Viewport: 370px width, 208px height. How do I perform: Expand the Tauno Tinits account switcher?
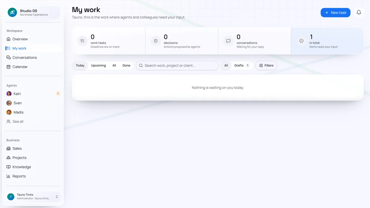tap(33, 197)
